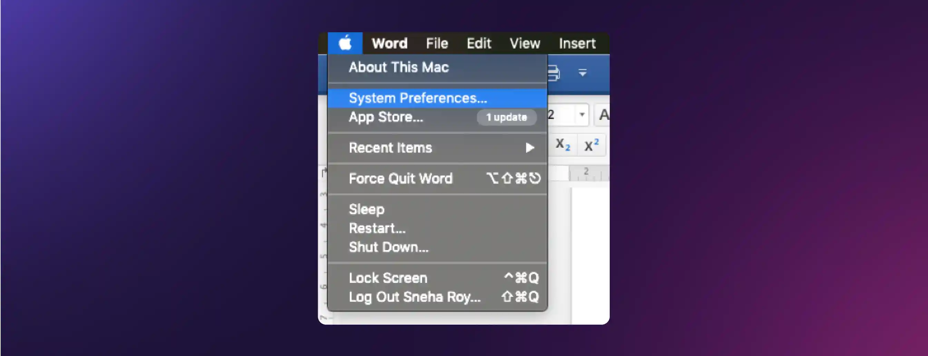Expand the Recent Items submenu

point(437,148)
